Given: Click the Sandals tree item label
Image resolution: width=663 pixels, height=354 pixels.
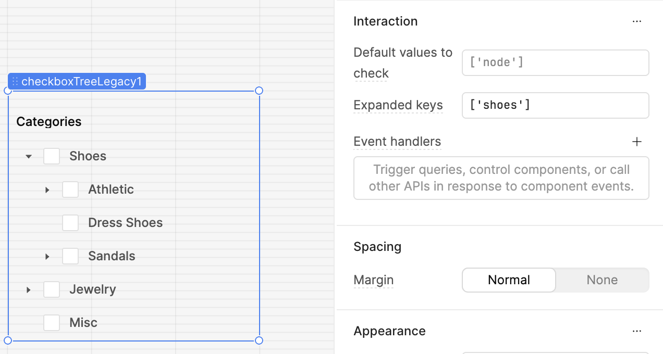Looking at the screenshot, I should tap(111, 256).
